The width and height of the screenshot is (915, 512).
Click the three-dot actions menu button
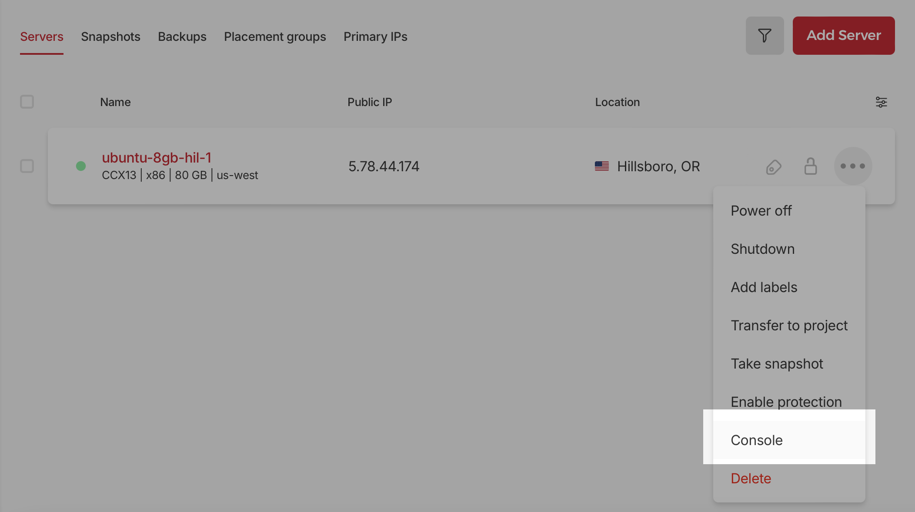(853, 166)
